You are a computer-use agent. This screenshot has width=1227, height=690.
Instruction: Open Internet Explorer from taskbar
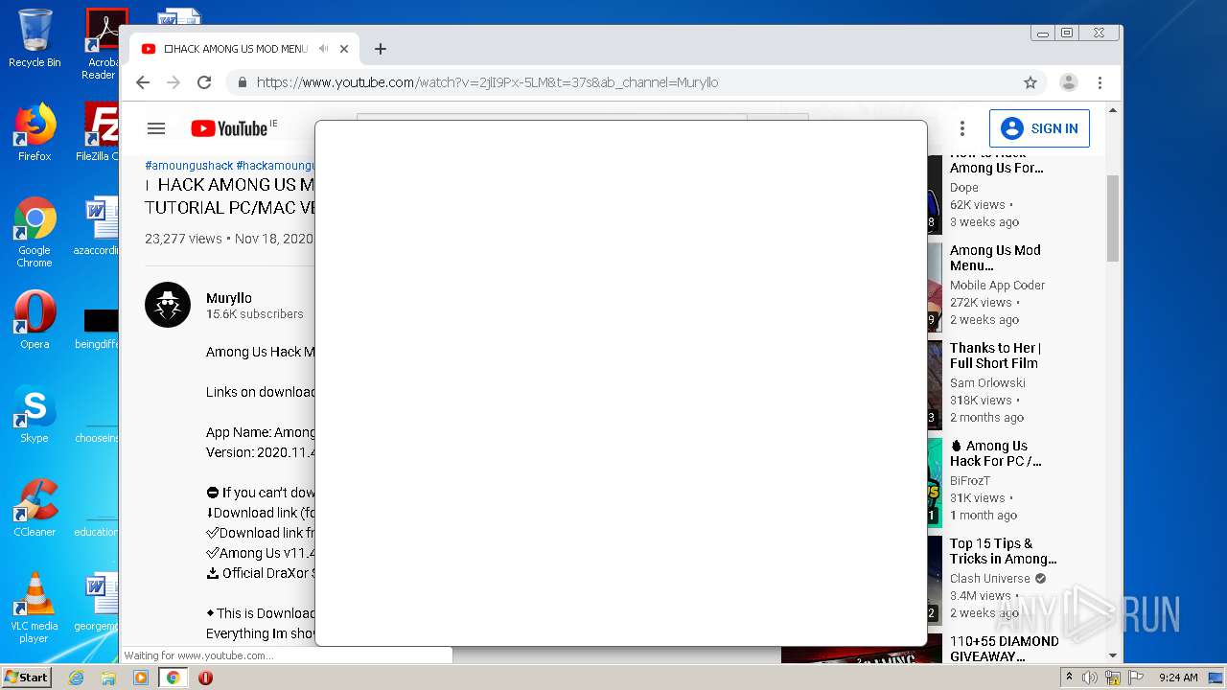click(77, 678)
